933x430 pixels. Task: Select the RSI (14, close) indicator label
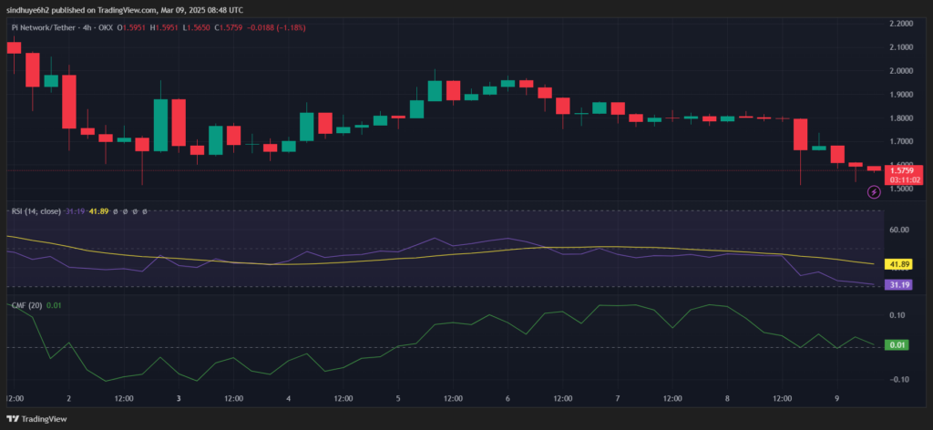(x=36, y=211)
